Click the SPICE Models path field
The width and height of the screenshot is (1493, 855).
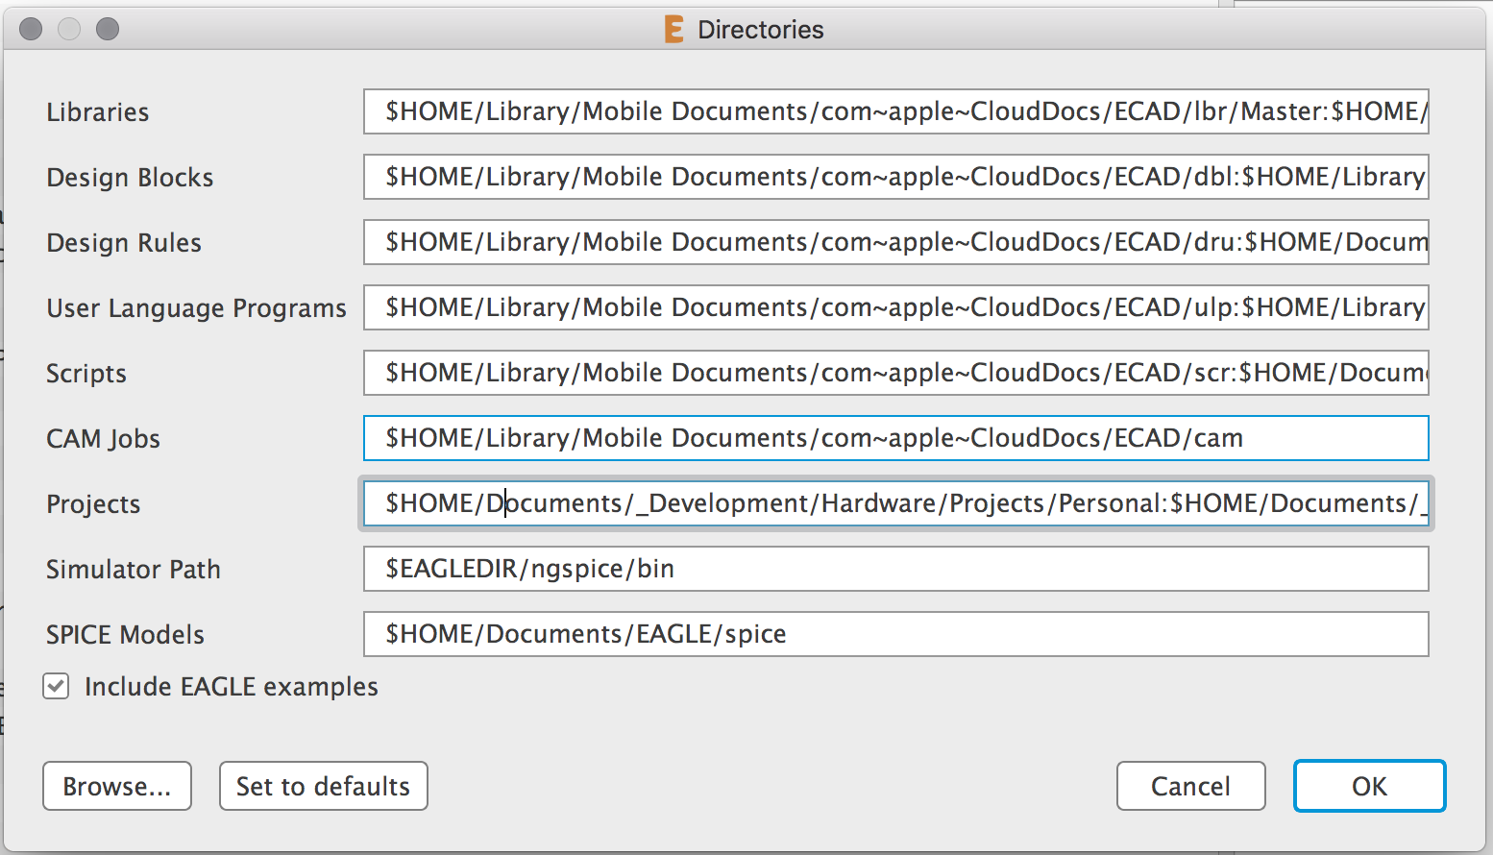point(893,634)
